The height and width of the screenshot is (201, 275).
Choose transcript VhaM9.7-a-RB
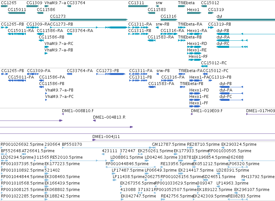click(59, 50)
